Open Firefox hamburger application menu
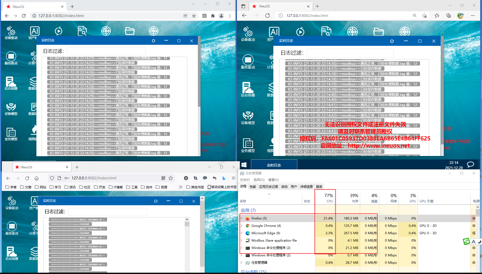 (x=233, y=178)
